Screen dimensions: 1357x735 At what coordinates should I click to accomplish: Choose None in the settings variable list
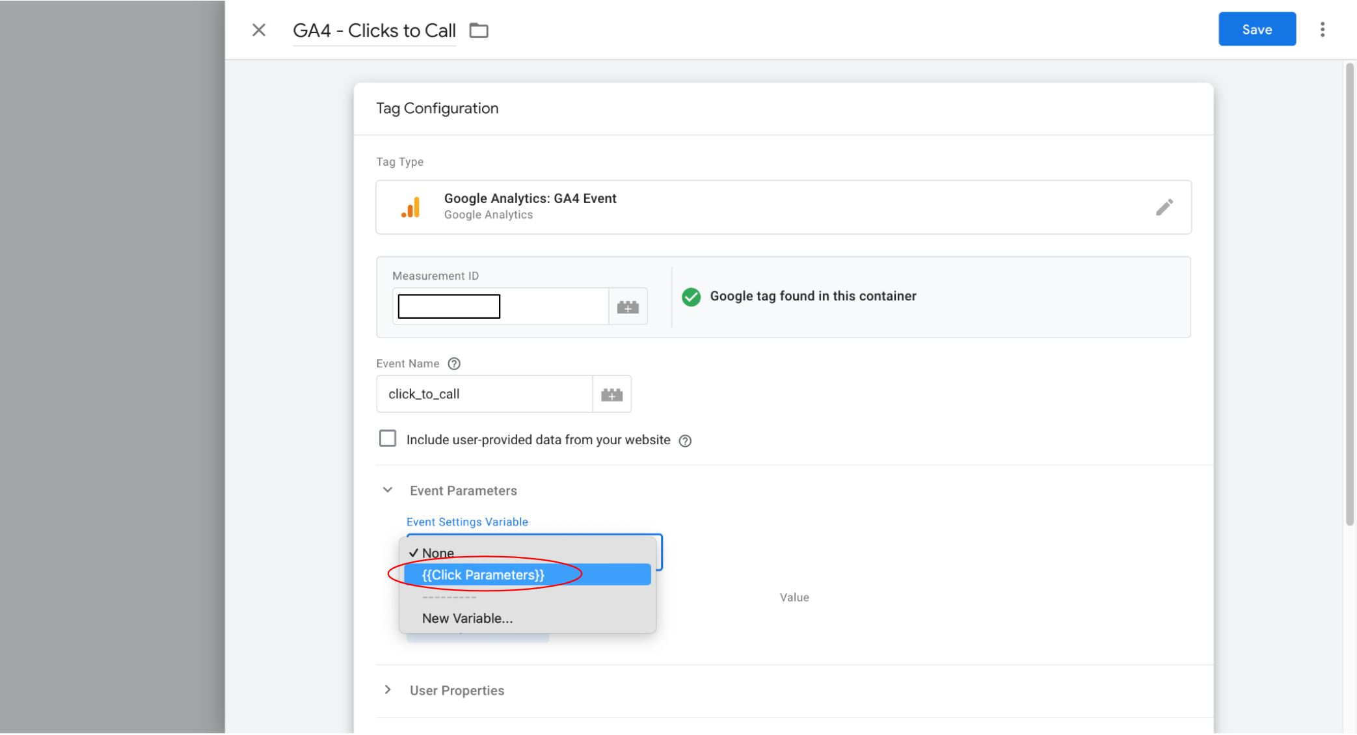pos(438,553)
